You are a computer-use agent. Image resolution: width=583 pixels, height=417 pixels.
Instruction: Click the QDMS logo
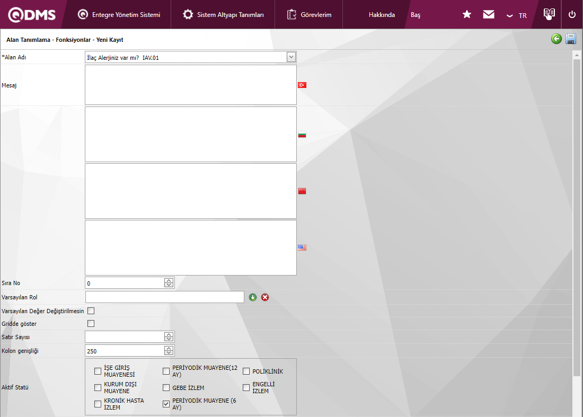[x=32, y=15]
